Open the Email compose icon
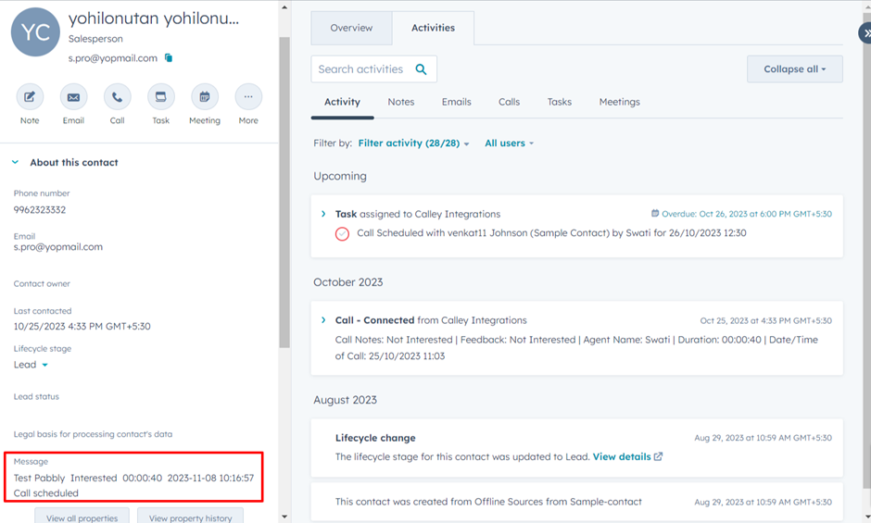 [x=73, y=97]
